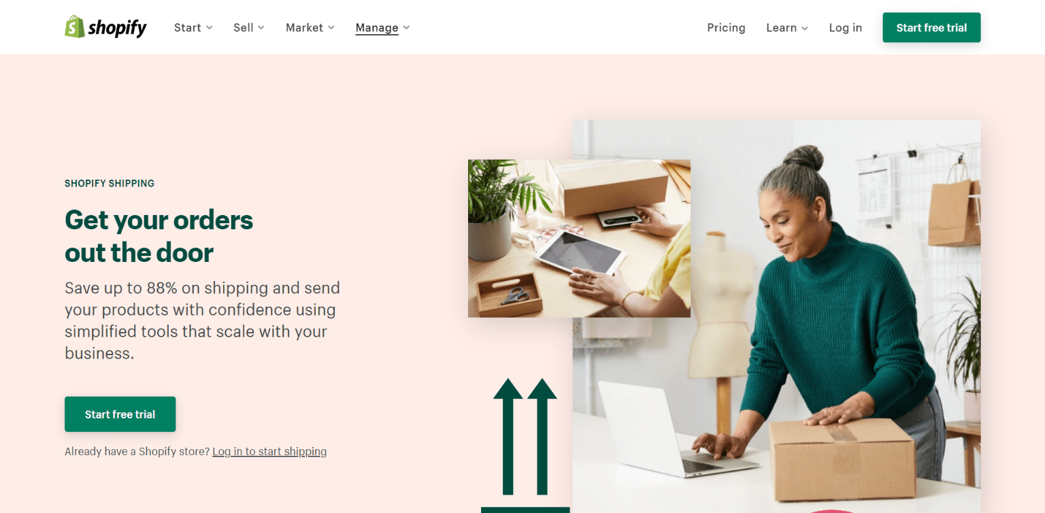Click hero Start free trial button
This screenshot has height=513, width=1045.
[x=120, y=414]
